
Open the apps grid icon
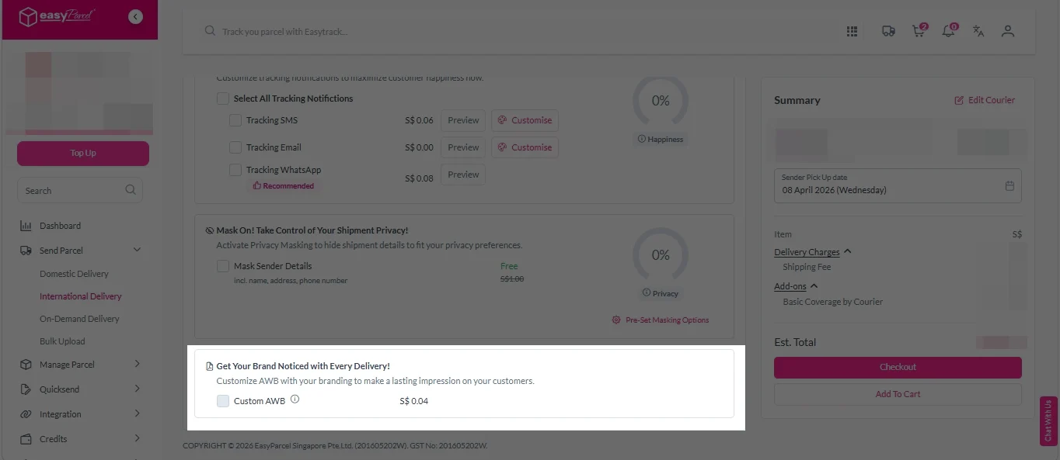click(852, 31)
